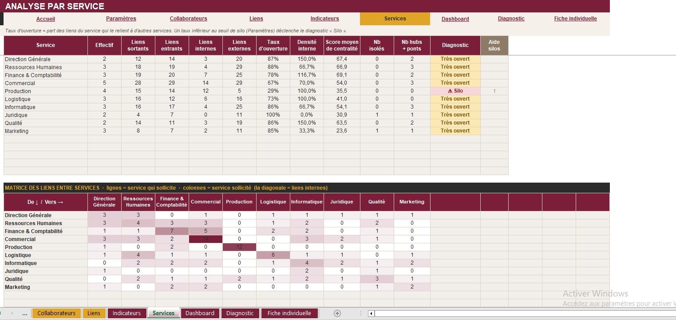
Task: Open the Indicateurs sheet tab
Action: tap(127, 313)
